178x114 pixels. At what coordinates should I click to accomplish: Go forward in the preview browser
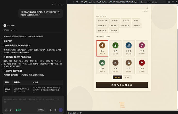coord(73,2)
